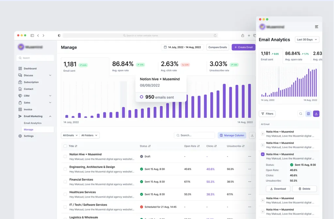Tick the Engineering, Architecture & Design checkbox

[x=65, y=169]
